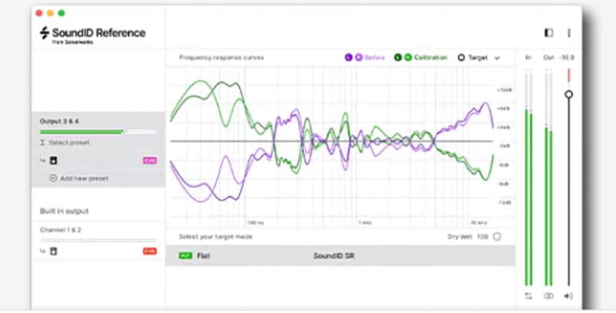Screen dimensions: 616x313
Task: Click the mono listening icon under Out meter
Action: (x=548, y=296)
